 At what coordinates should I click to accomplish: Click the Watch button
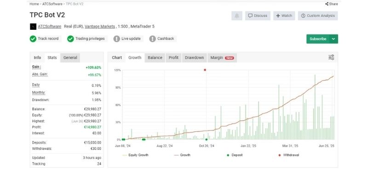point(284,16)
